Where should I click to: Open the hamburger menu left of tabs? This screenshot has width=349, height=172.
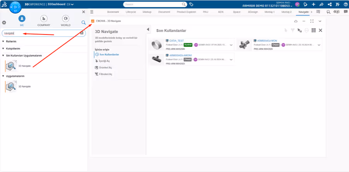(92, 12)
